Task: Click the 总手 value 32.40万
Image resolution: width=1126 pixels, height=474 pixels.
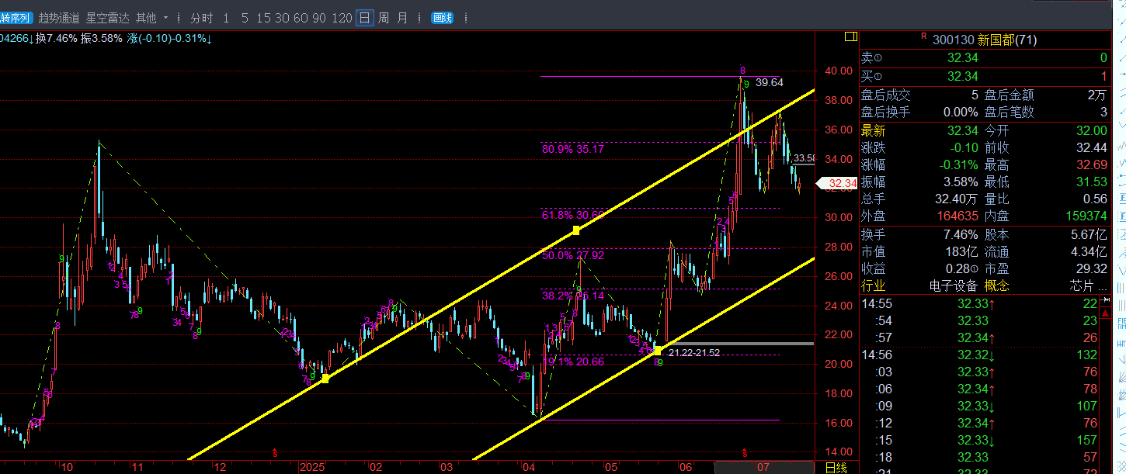Action: tap(957, 199)
